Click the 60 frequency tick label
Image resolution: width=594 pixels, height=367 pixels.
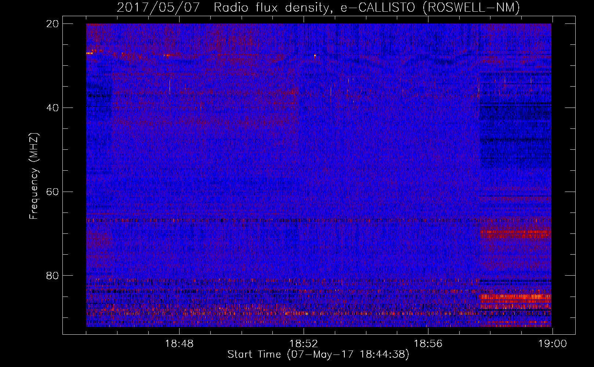click(x=52, y=192)
